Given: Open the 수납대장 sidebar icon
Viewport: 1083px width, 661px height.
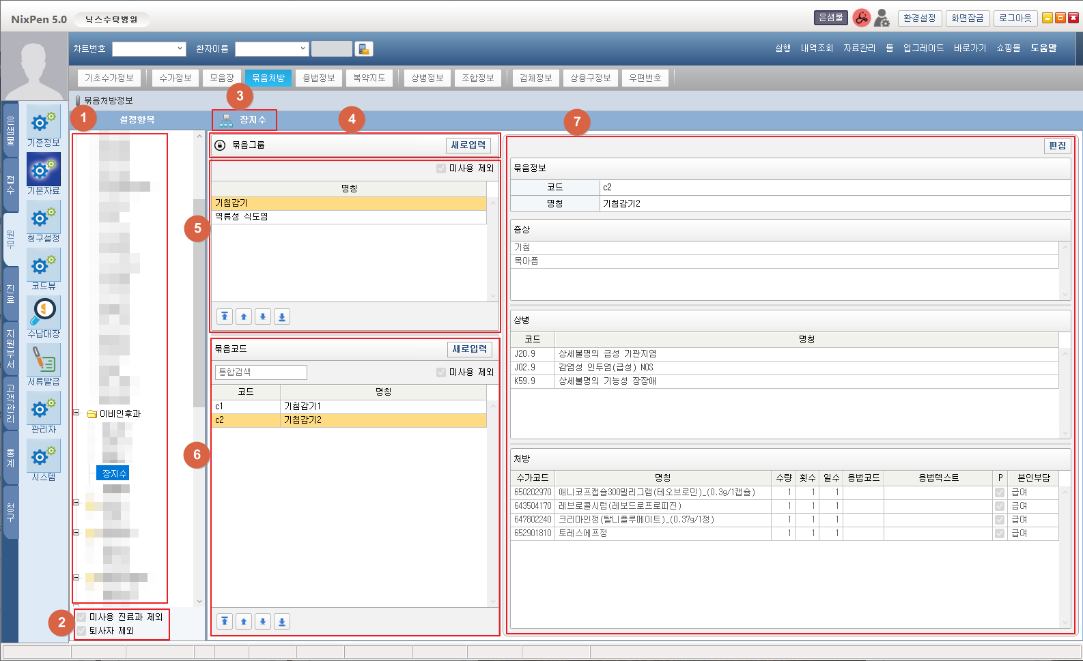Looking at the screenshot, I should coord(44,317).
